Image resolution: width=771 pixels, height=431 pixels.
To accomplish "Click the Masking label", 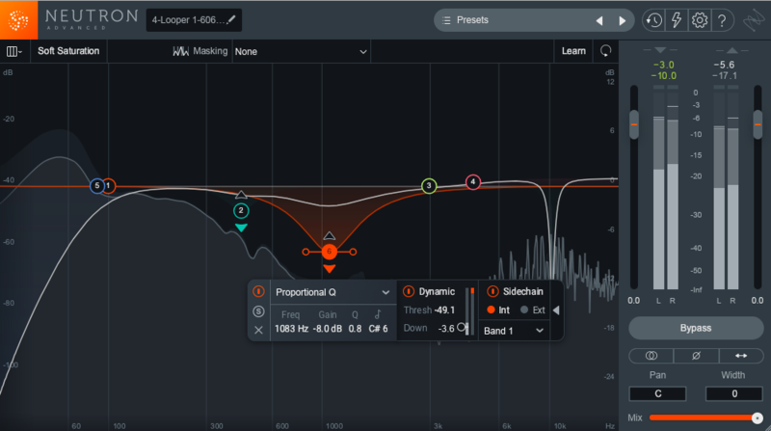I will [210, 51].
